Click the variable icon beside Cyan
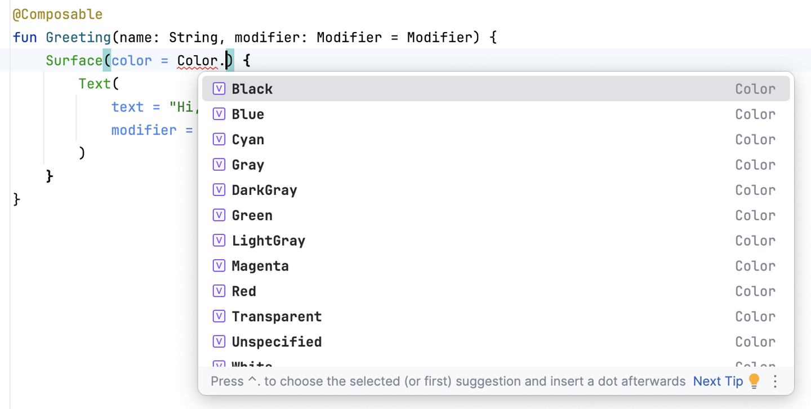 [x=219, y=140]
